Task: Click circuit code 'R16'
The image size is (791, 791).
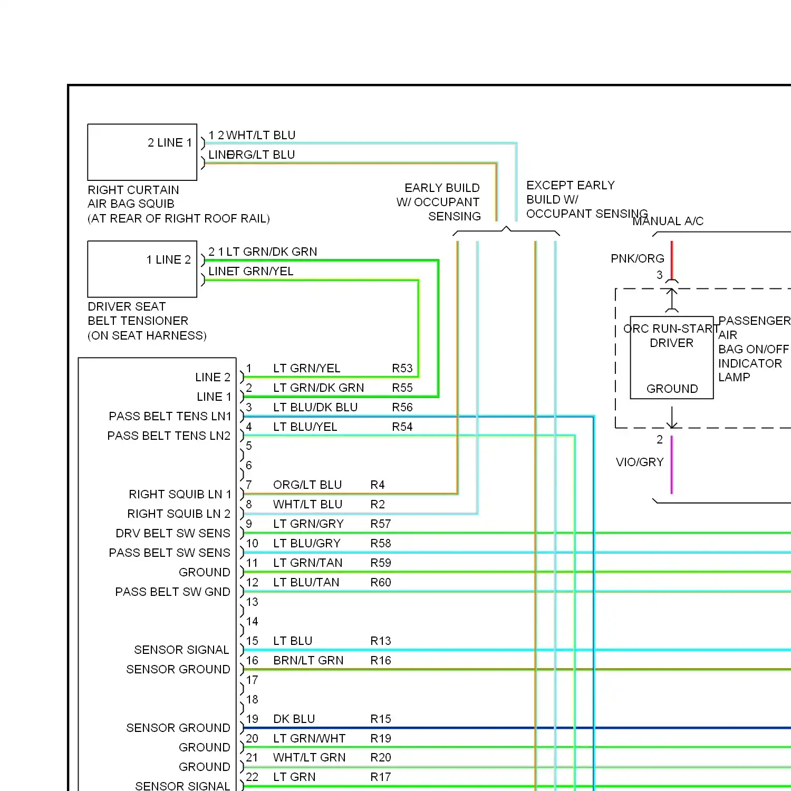Action: [381, 660]
